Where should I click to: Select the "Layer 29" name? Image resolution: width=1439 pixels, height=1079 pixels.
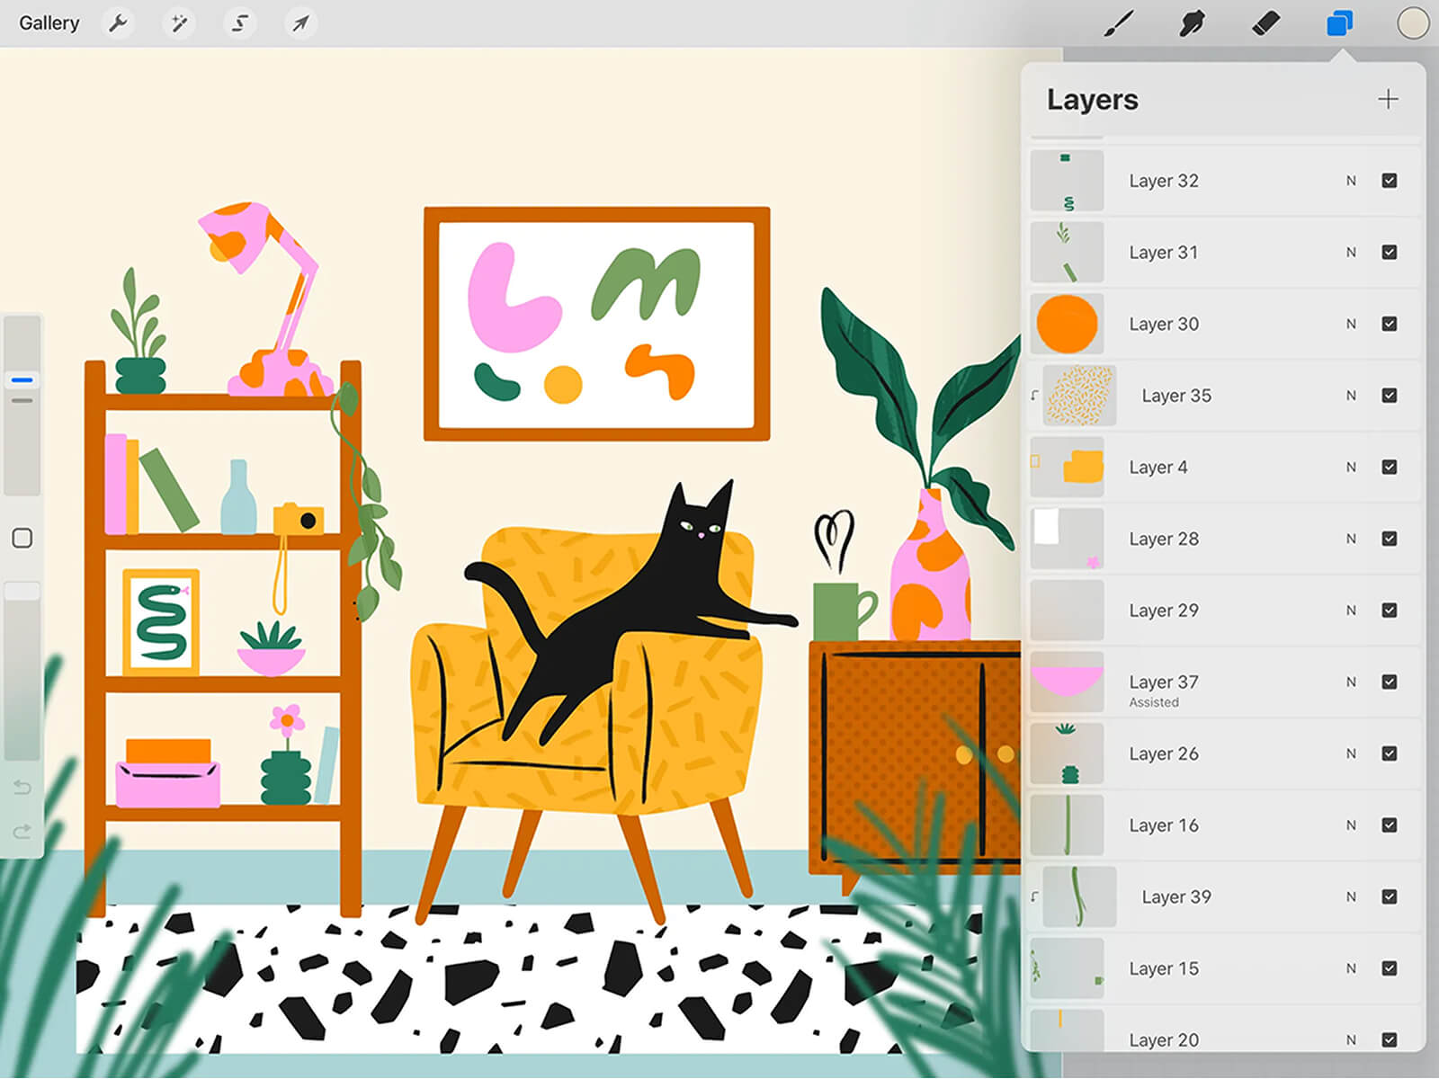coord(1164,611)
